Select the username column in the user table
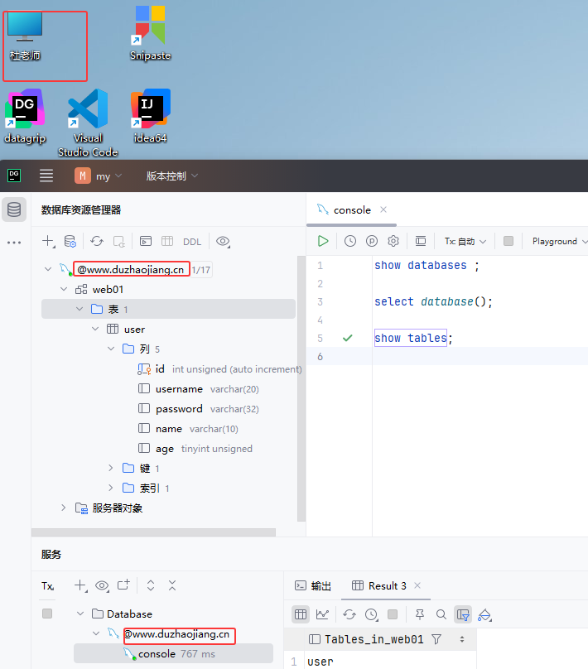The image size is (588, 669). 179,389
